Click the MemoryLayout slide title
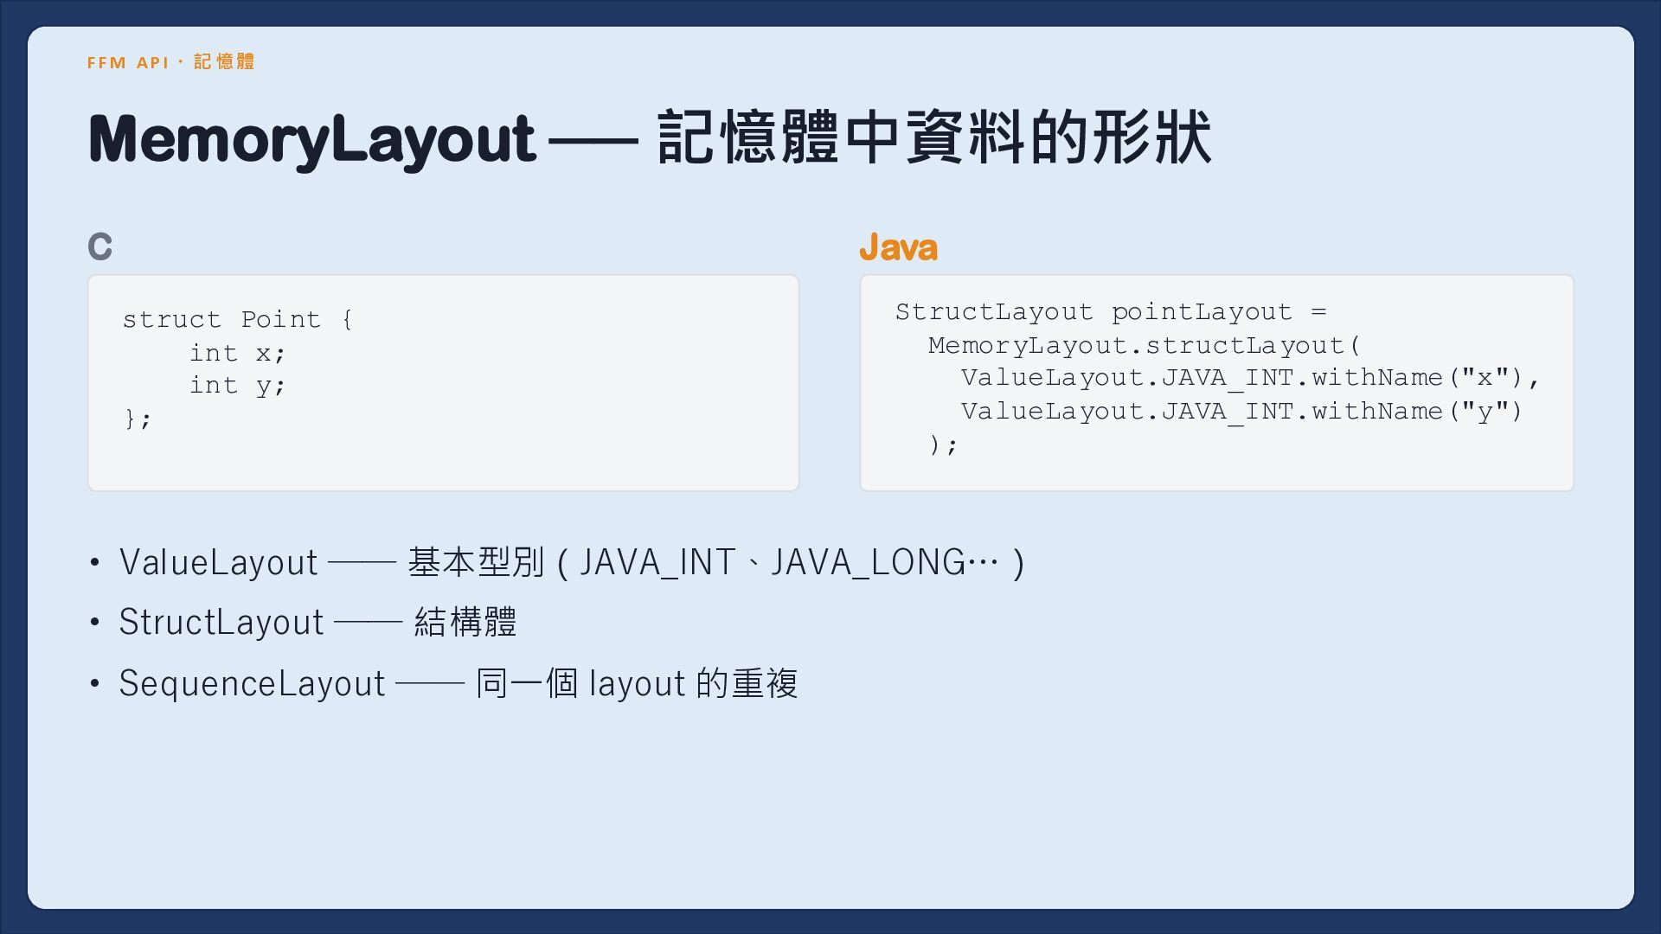The height and width of the screenshot is (934, 1661). [x=650, y=138]
